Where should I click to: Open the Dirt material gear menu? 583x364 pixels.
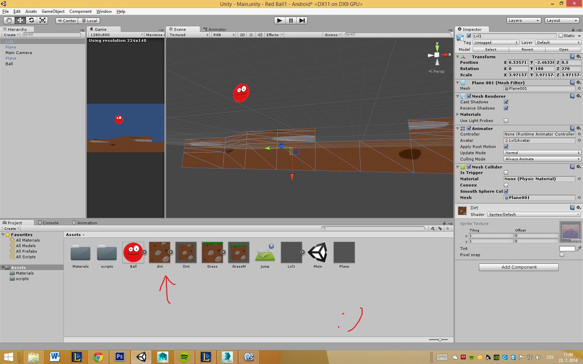[x=578, y=208]
